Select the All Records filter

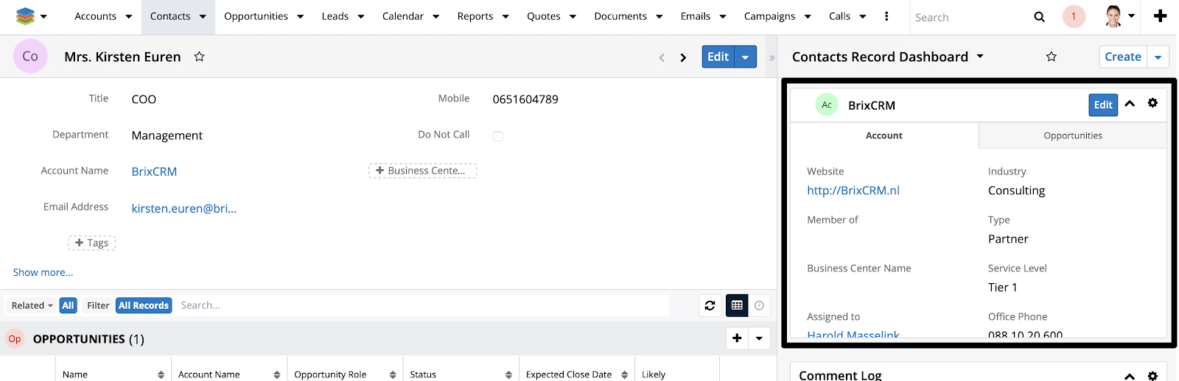pos(144,305)
